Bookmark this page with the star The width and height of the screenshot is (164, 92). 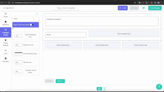click(135, 3)
